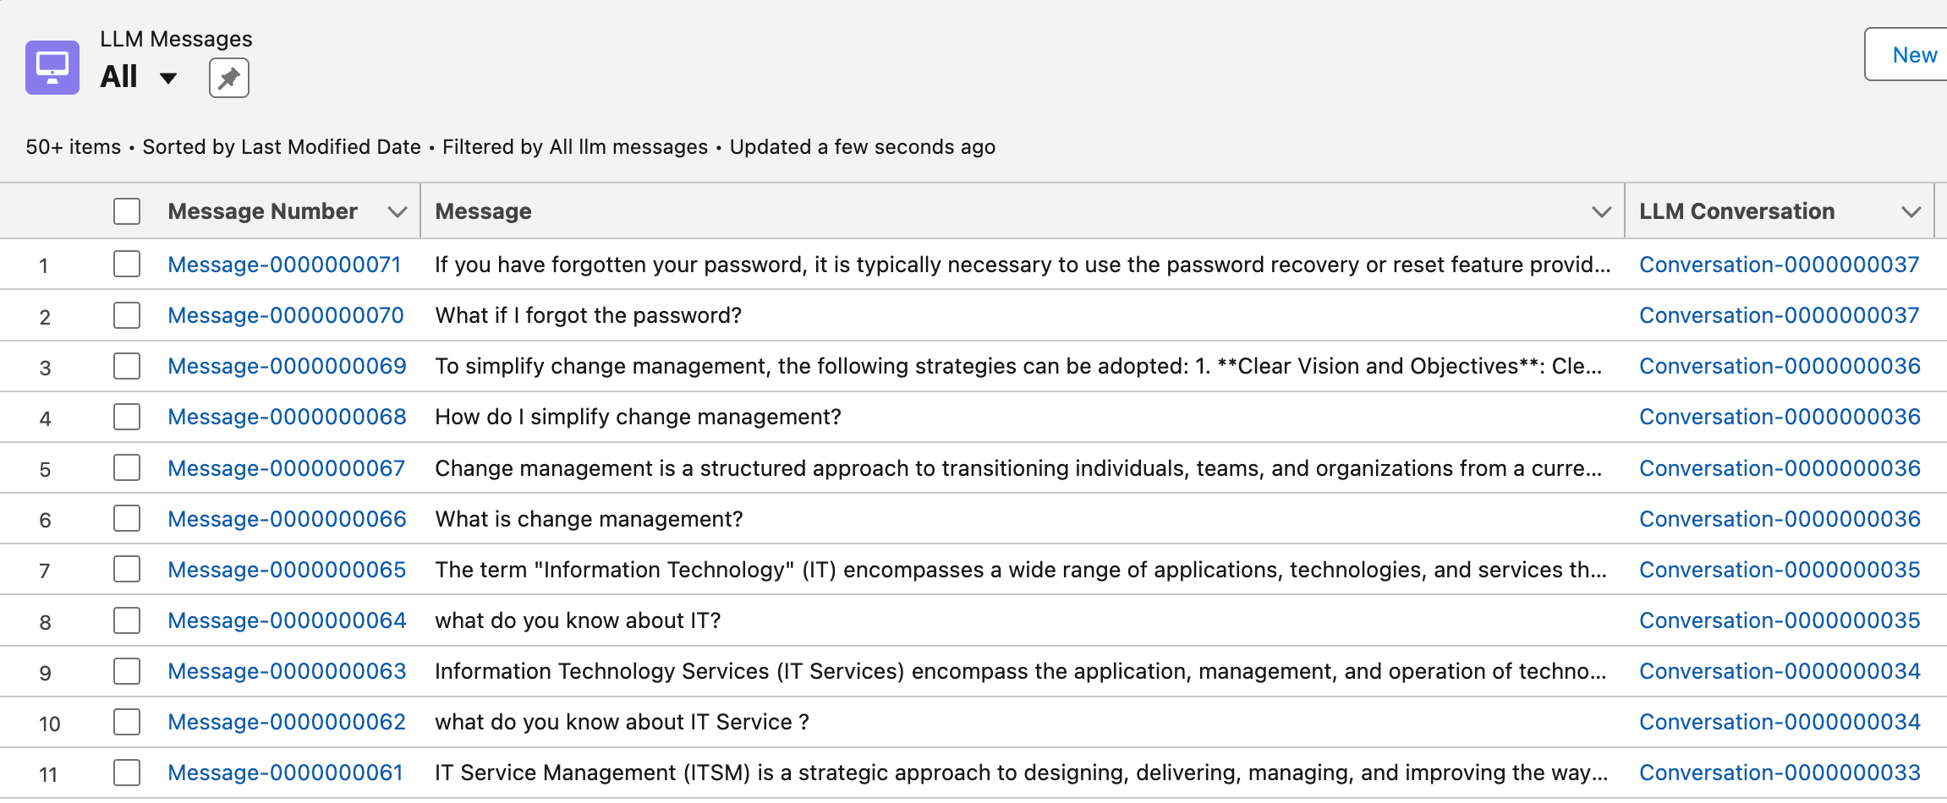Open the All list view dropdown arrow

(x=168, y=79)
